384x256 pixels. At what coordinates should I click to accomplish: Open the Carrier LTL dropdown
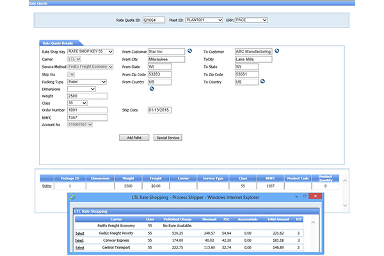[74, 59]
